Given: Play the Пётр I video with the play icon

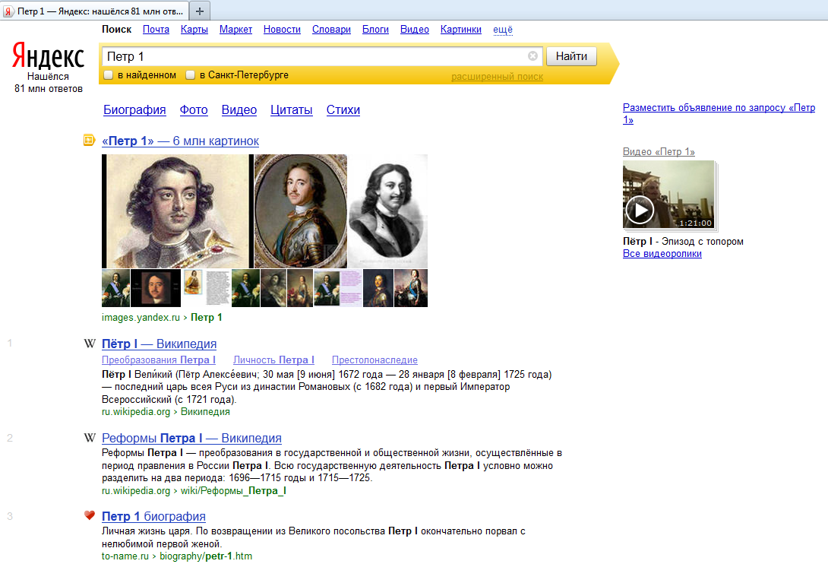Looking at the screenshot, I should pyautogui.click(x=640, y=210).
